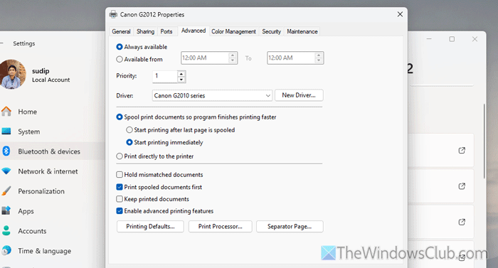Disable Enable advanced printing features checkbox
Screen dimensions: 498x268
[x=120, y=211]
